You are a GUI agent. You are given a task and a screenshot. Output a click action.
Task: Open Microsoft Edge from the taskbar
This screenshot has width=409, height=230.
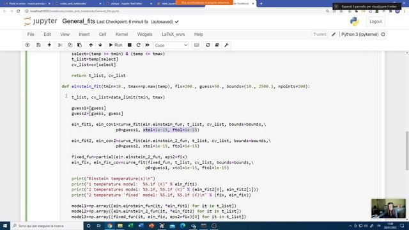tap(183, 226)
